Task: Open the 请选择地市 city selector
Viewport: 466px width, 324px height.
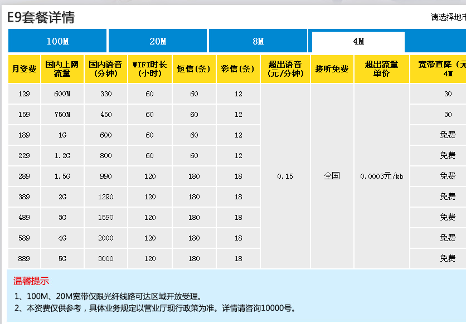Action: pos(448,17)
